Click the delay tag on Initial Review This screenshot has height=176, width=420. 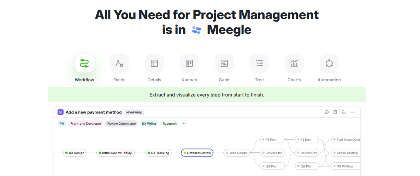pos(128,153)
